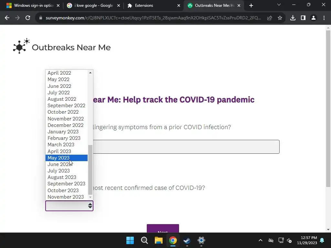Pick April 2023 in dropdown
This screenshot has width=331, height=248.
click(67, 151)
